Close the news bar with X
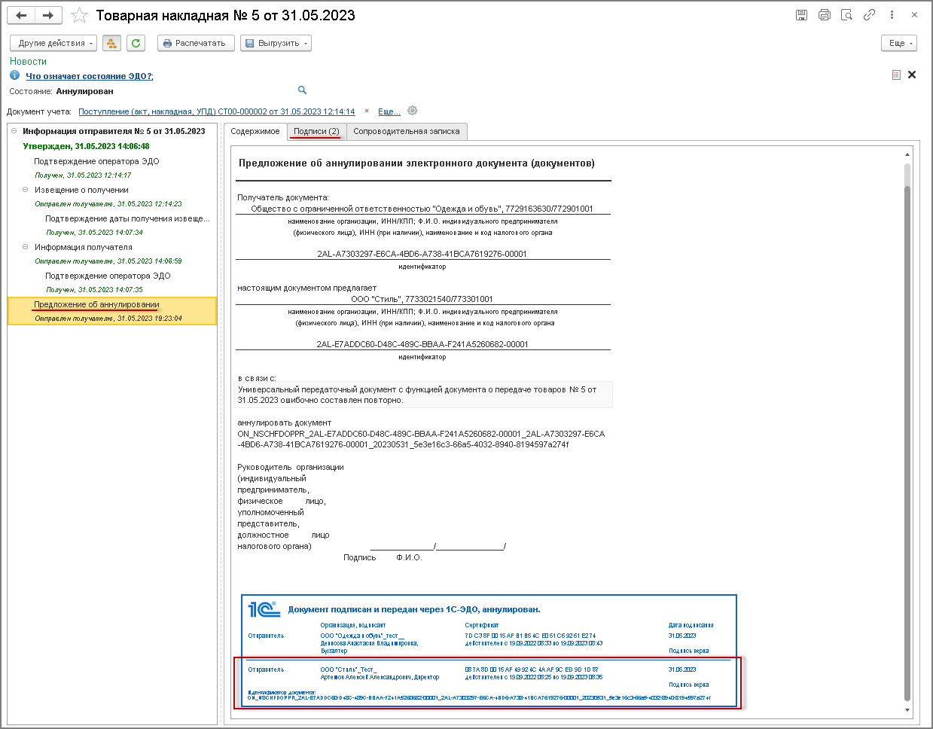 coord(912,75)
